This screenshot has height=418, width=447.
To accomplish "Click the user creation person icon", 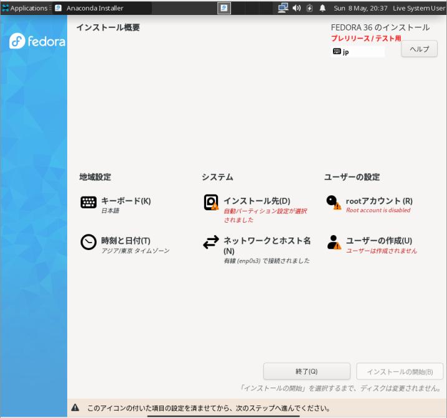I will pyautogui.click(x=334, y=242).
